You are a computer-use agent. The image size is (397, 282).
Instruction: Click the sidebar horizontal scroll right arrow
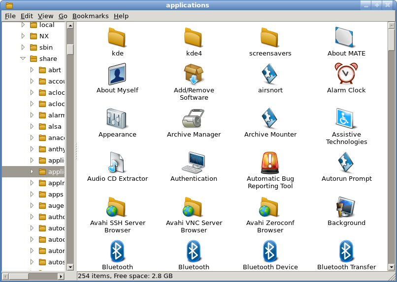tap(61, 277)
